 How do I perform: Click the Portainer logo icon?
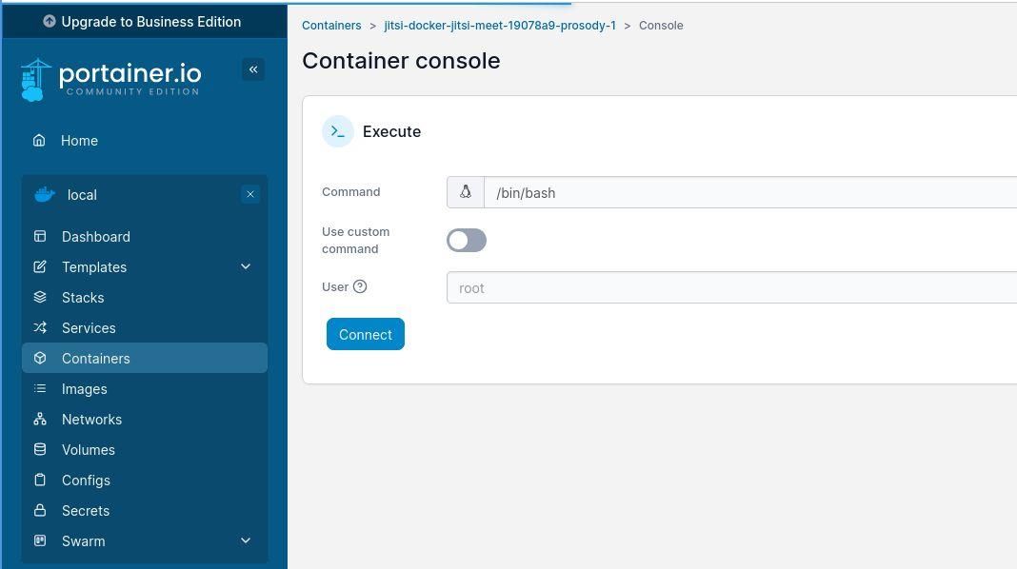[x=36, y=80]
